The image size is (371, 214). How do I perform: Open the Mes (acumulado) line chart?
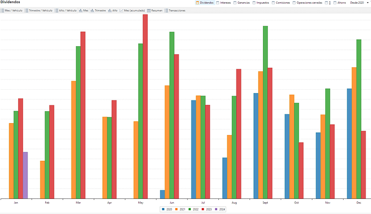(132, 11)
